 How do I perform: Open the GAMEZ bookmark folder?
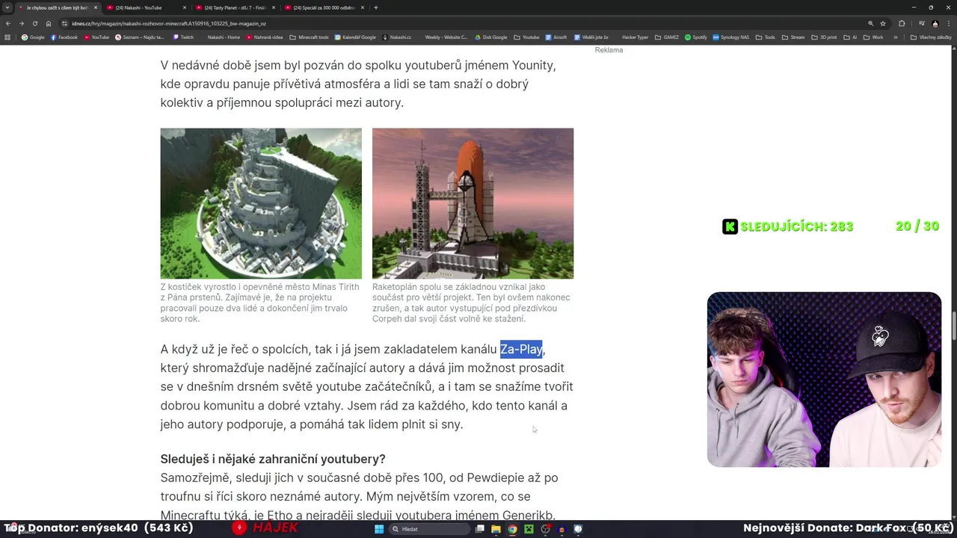click(x=666, y=37)
